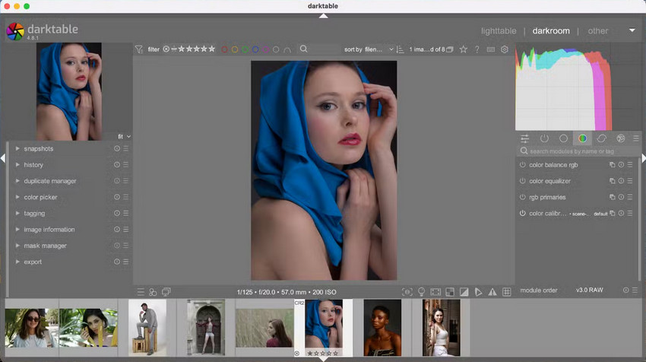Click the search modules by name field
Screen dimensions: 646x362
pyautogui.click(x=578, y=151)
